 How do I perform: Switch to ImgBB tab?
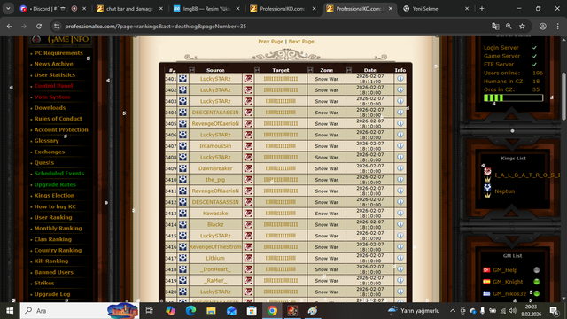click(x=206, y=8)
